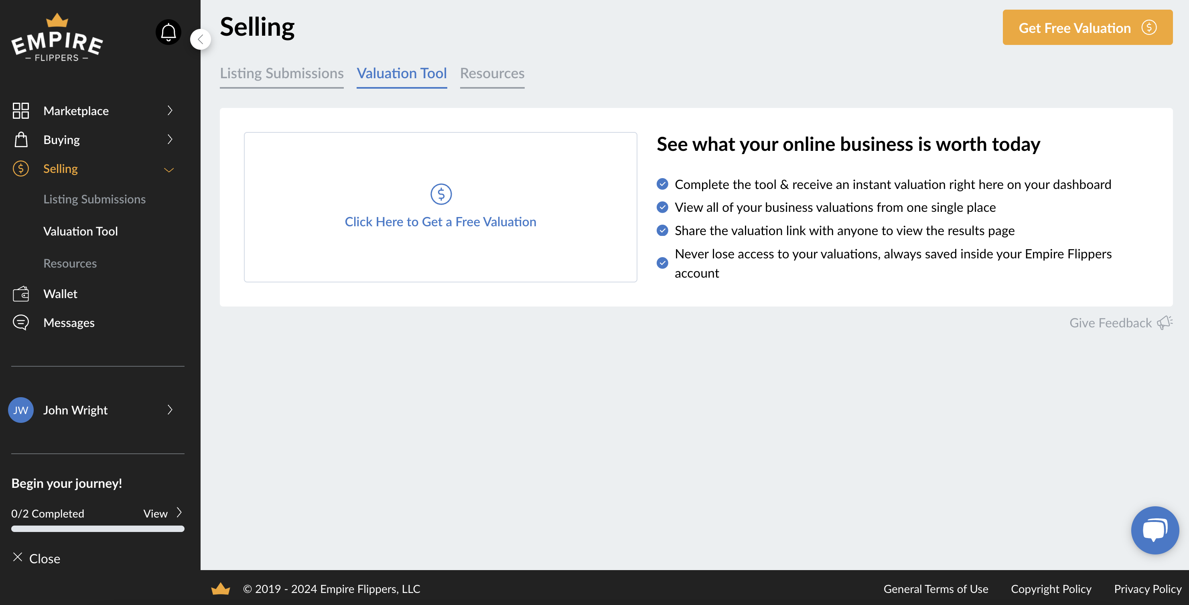Click the View journey chevron arrow
Viewport: 1189px width, 605px height.
(179, 513)
